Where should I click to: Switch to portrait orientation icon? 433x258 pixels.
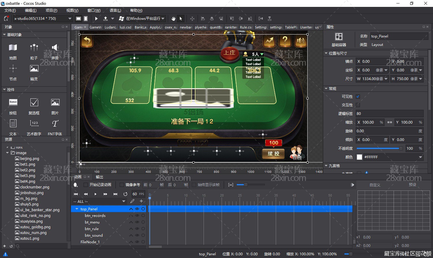click(86, 18)
